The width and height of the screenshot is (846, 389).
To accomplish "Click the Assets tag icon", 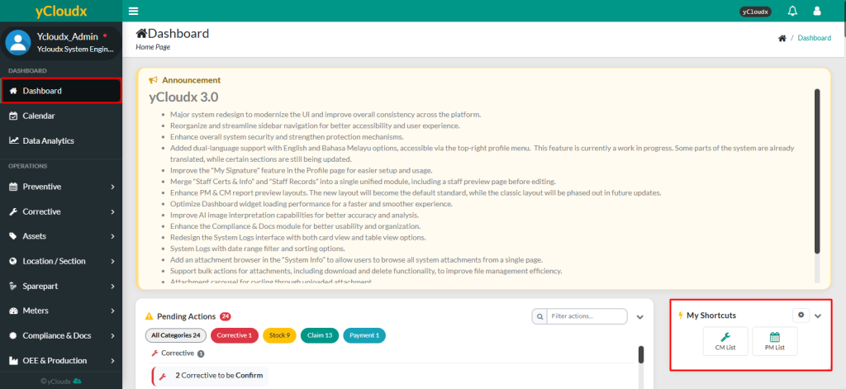I will tap(13, 236).
